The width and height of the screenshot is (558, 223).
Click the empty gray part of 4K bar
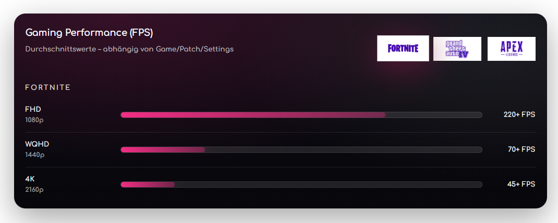point(329,185)
